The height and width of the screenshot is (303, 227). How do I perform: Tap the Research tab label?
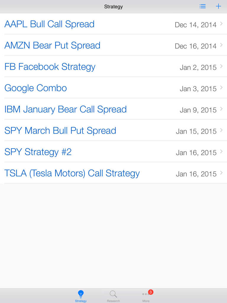click(x=113, y=301)
